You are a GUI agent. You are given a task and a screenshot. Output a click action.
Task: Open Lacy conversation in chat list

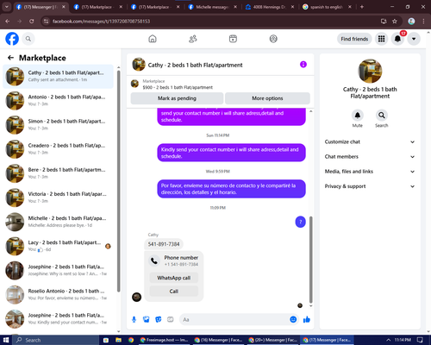(x=58, y=246)
